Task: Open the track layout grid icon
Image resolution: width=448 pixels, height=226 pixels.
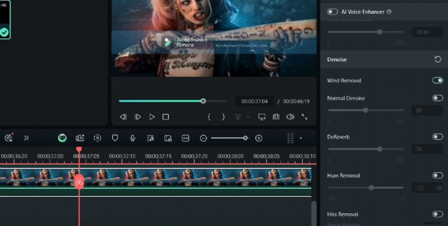Action: [290, 138]
